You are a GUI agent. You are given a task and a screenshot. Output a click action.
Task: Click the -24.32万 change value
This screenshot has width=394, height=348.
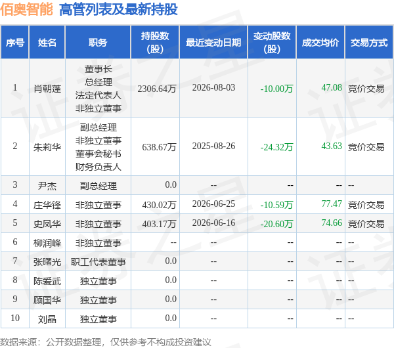pos(276,147)
